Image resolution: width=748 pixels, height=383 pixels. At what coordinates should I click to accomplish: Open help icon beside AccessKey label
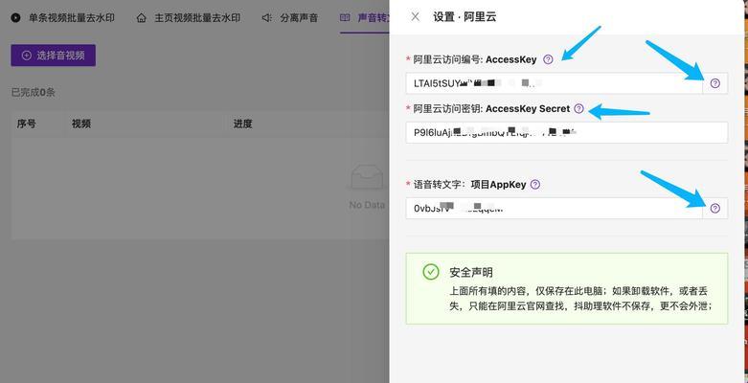tap(548, 59)
